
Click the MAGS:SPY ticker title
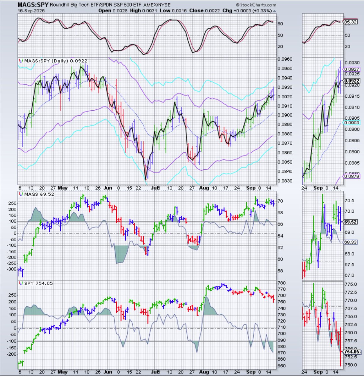[33, 5]
